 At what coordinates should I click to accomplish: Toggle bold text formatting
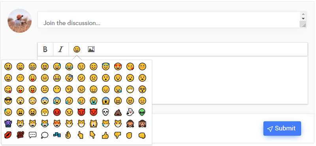pyautogui.click(x=45, y=49)
